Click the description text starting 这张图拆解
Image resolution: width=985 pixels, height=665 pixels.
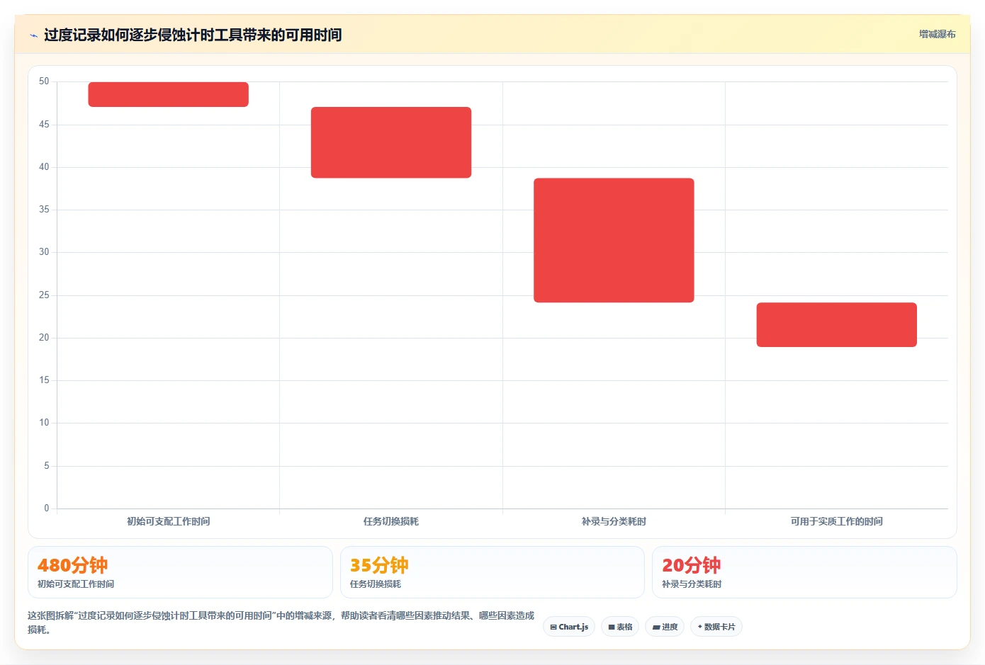281,623
